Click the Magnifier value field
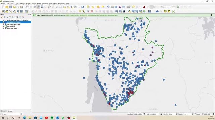Screen dimensions: 215x120 tap(172, 114)
